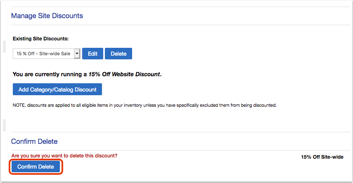Select the '15 % Off - Site-wide Sale' combo box
Viewport: 353px width, 183px height.
pos(46,54)
